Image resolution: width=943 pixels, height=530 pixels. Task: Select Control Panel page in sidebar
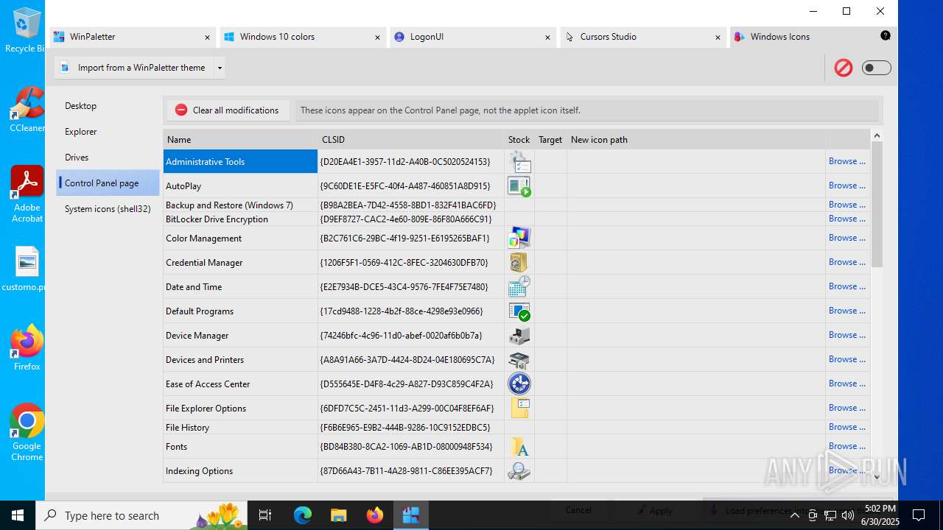(x=108, y=183)
